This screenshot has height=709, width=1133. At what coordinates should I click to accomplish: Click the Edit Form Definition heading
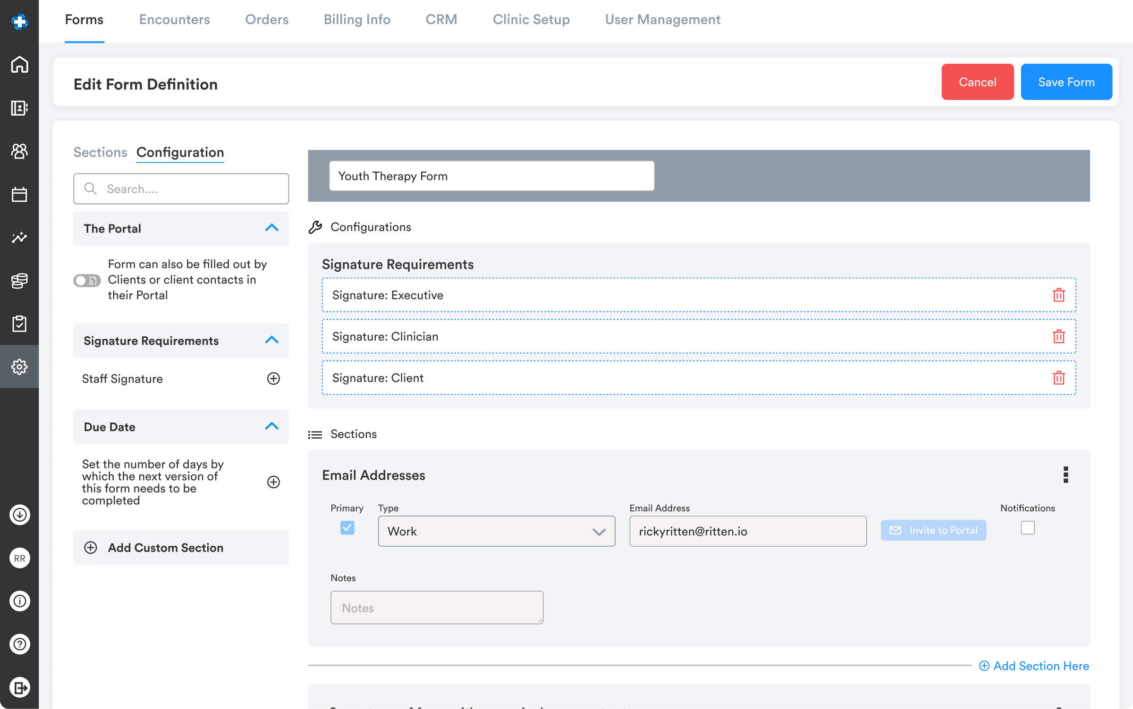tap(145, 84)
